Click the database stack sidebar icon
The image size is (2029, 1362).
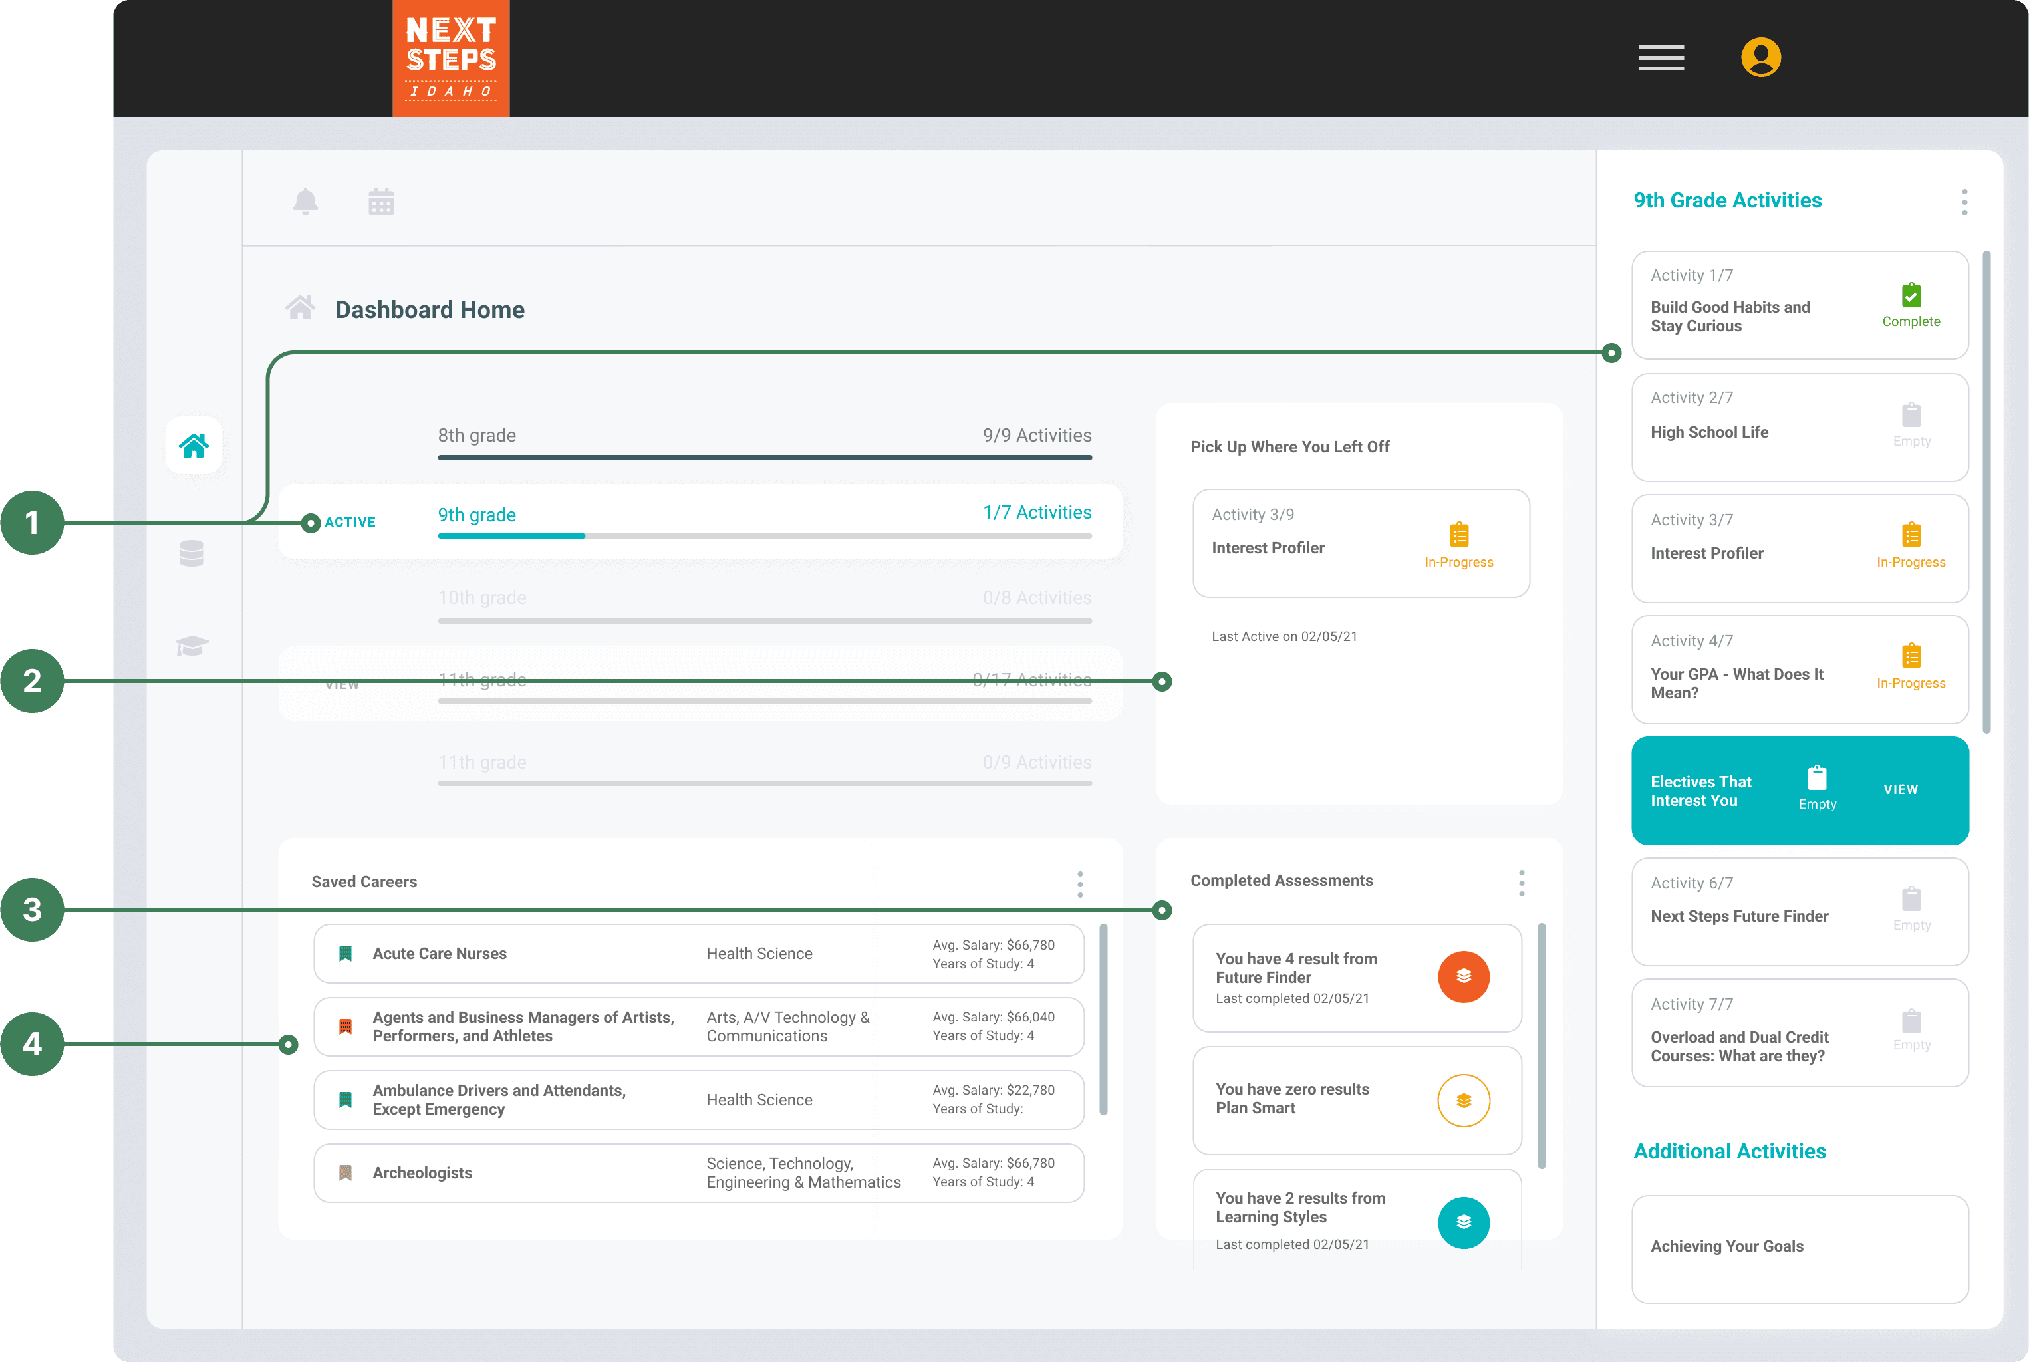pyautogui.click(x=192, y=553)
